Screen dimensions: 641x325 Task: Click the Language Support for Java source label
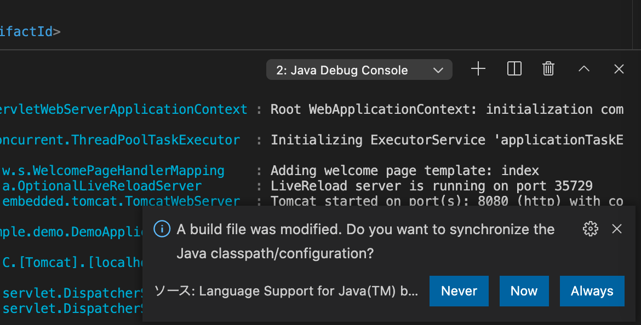point(286,291)
